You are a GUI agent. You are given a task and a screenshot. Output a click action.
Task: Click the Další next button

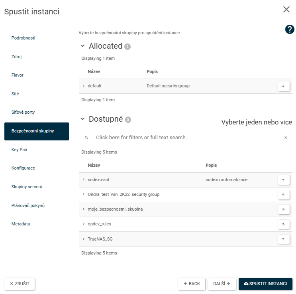tap(222, 284)
